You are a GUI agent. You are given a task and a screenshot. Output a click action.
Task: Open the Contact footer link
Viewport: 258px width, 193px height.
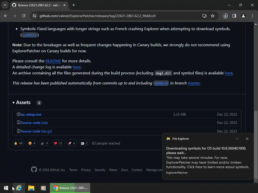pyautogui.click(x=137, y=170)
